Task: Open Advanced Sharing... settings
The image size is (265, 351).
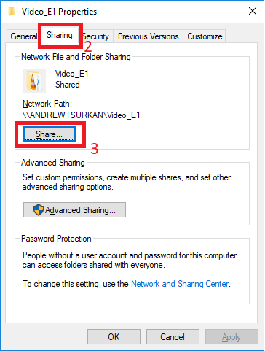Action: point(74,209)
